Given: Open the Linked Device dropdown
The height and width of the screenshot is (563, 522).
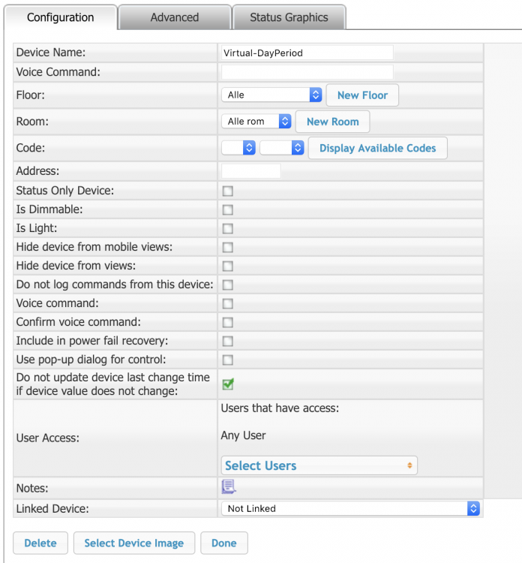Looking at the screenshot, I should [350, 509].
